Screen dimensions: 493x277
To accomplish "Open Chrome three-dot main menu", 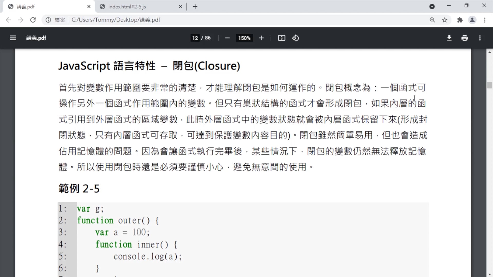I will click(485, 20).
